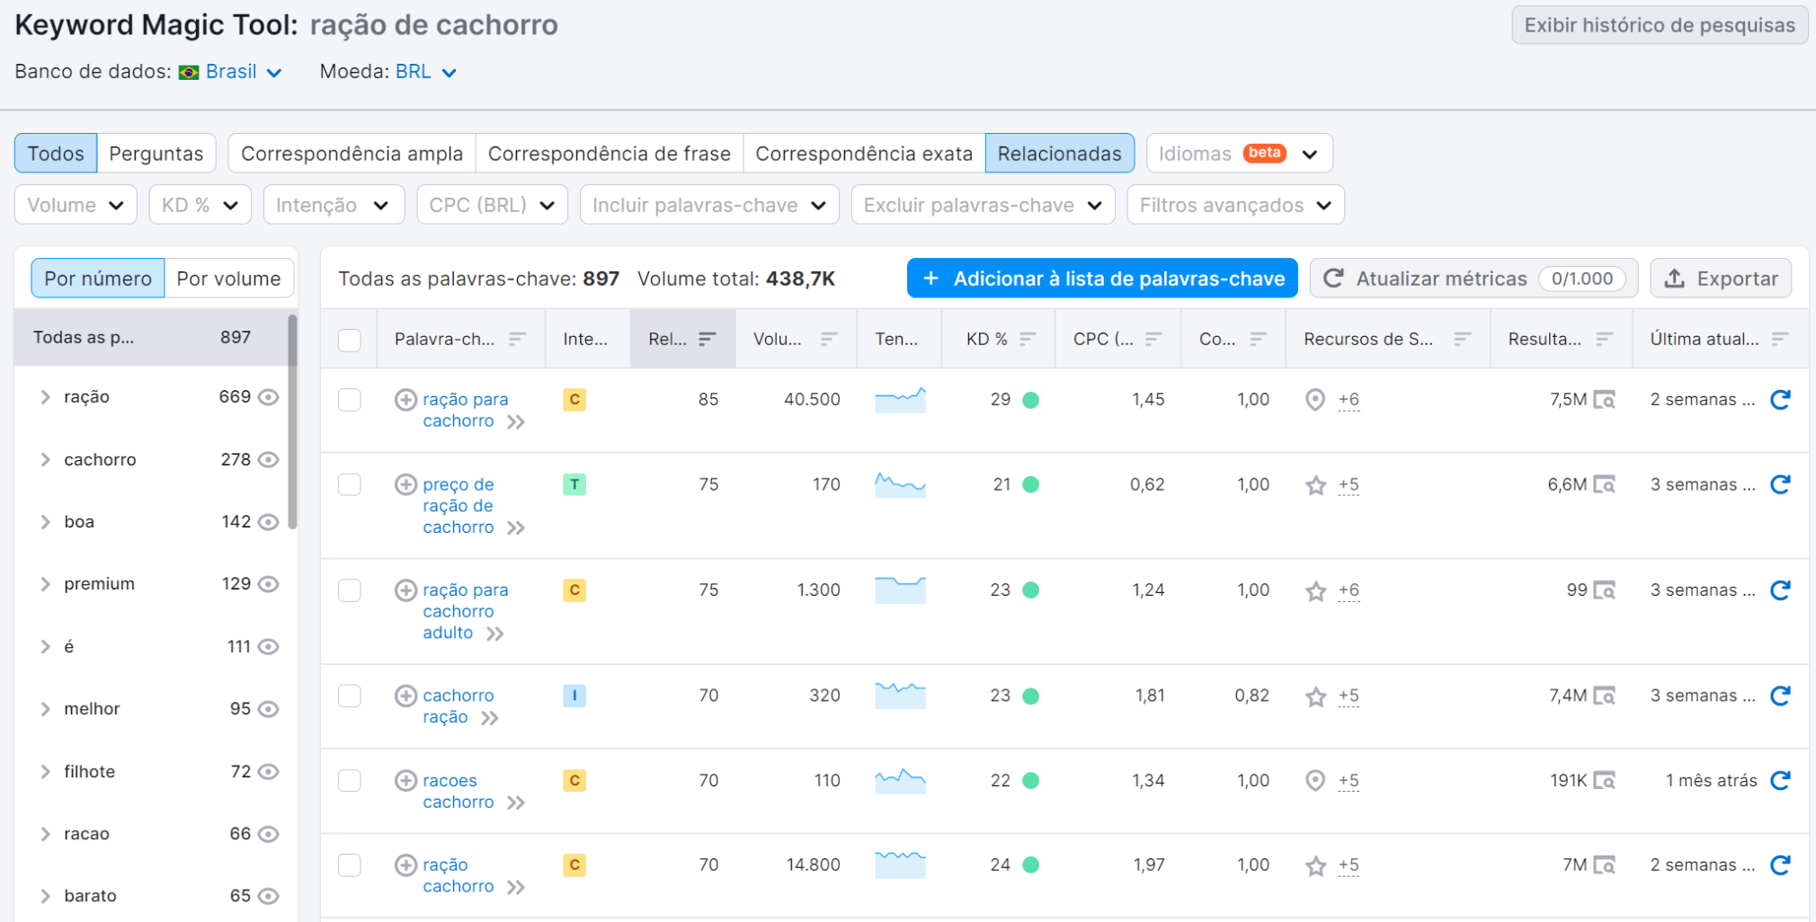This screenshot has height=922, width=1816.
Task: View SERP results for 7,4M row
Action: [x=1605, y=696]
